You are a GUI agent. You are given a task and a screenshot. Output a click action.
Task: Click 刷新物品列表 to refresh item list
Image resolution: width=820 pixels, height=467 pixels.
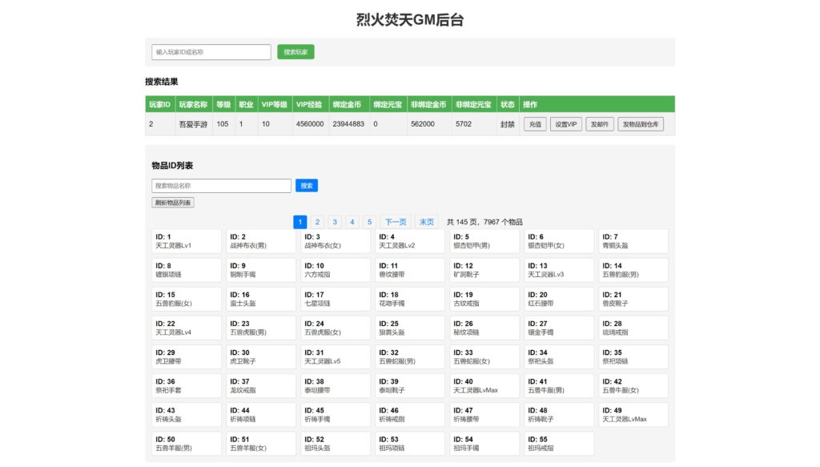click(171, 202)
